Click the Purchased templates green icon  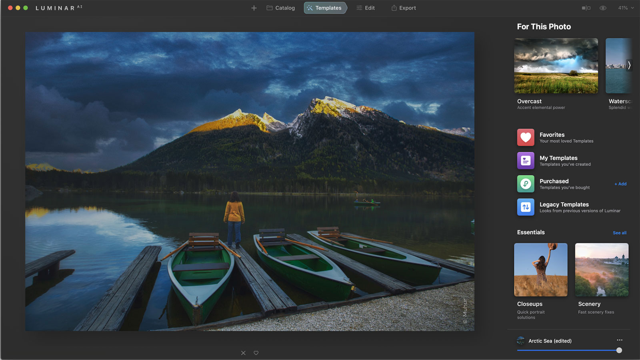pyautogui.click(x=526, y=184)
